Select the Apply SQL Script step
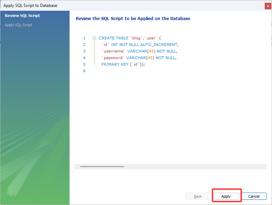 (x=18, y=25)
